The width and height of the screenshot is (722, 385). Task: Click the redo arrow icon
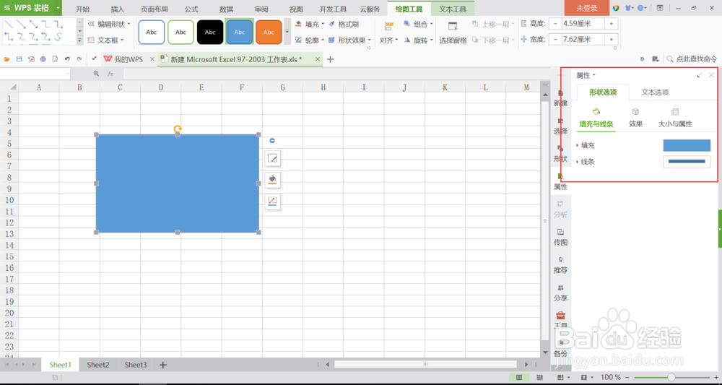(x=79, y=59)
